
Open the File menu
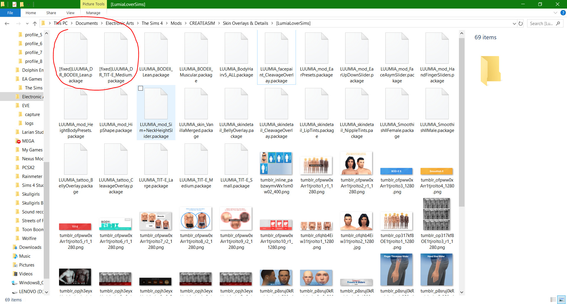pyautogui.click(x=10, y=13)
